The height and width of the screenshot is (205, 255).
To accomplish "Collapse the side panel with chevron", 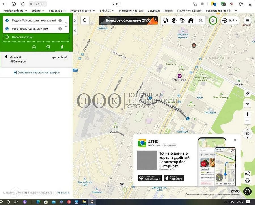I will click(75, 30).
